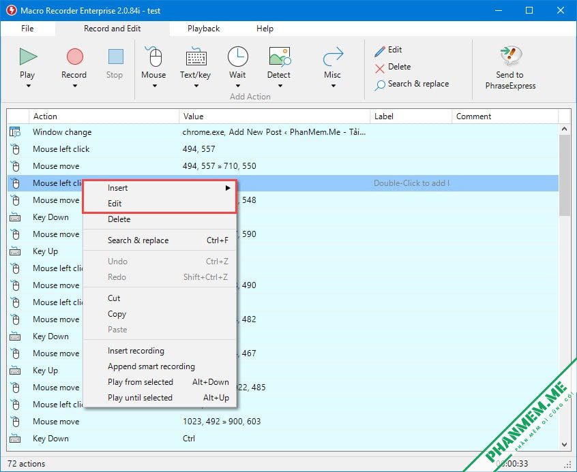The width and height of the screenshot is (577, 472).
Task: Open the Play dropdown arrow
Action: (x=29, y=86)
